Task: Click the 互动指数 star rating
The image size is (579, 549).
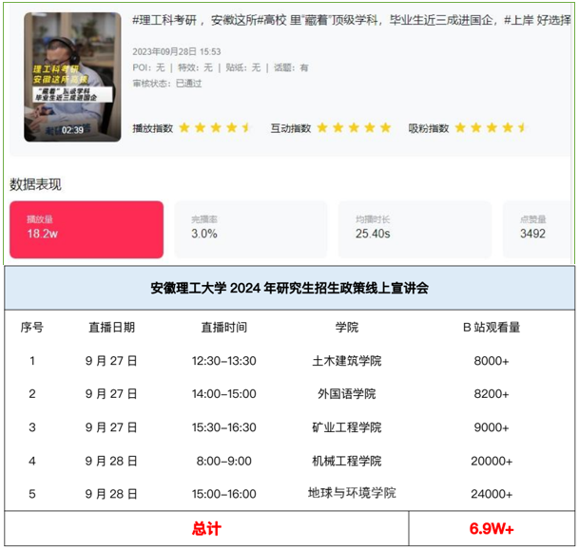Action: 354,128
